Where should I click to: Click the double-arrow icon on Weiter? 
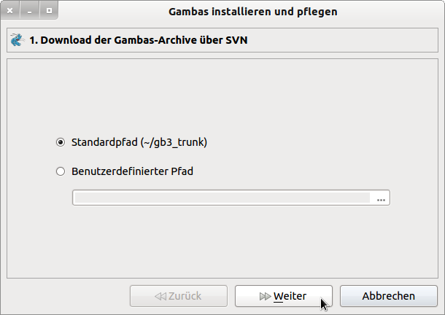pos(265,296)
